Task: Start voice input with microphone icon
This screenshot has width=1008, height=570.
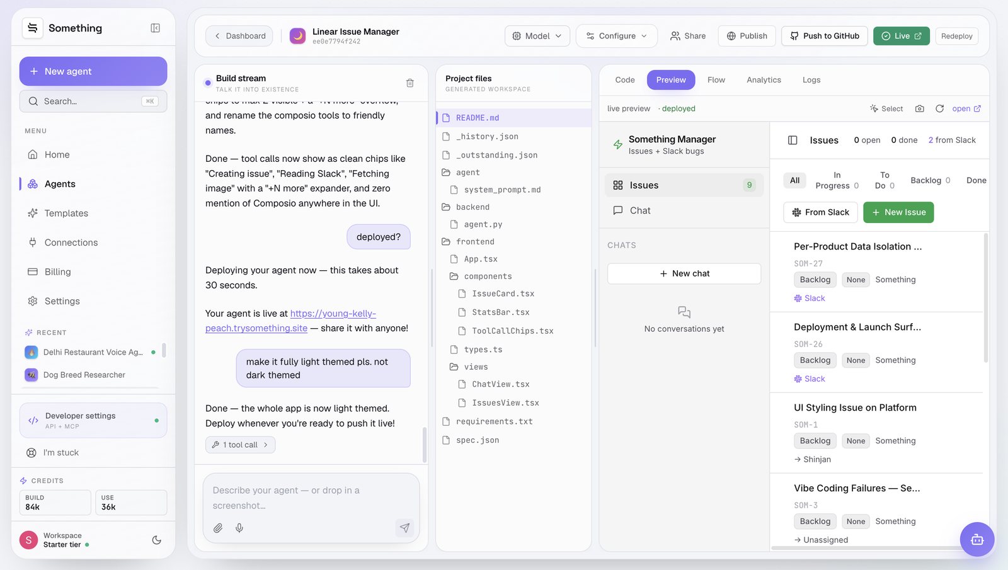Action: click(239, 528)
